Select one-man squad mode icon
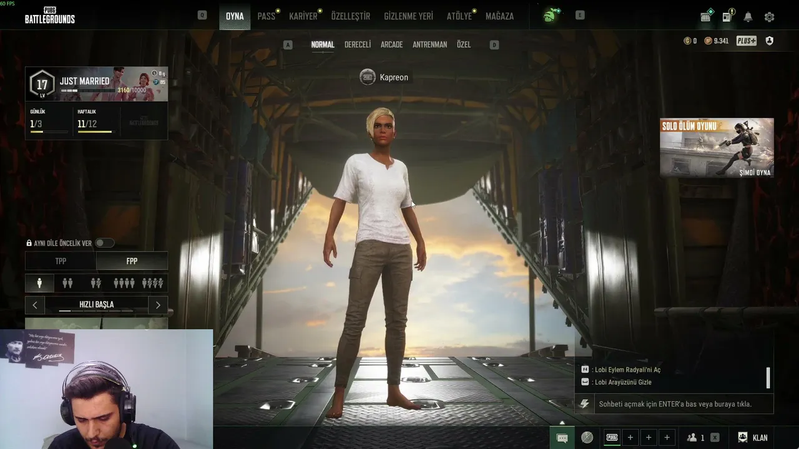The width and height of the screenshot is (799, 449). (153, 283)
